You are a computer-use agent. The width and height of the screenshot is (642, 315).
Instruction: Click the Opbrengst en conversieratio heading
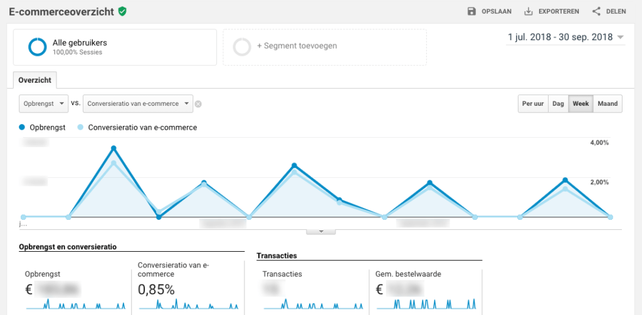[68, 247]
